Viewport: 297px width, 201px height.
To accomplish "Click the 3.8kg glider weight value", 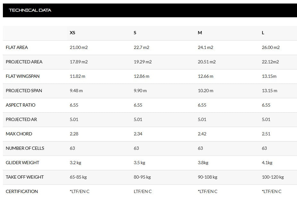I will (x=203, y=163).
